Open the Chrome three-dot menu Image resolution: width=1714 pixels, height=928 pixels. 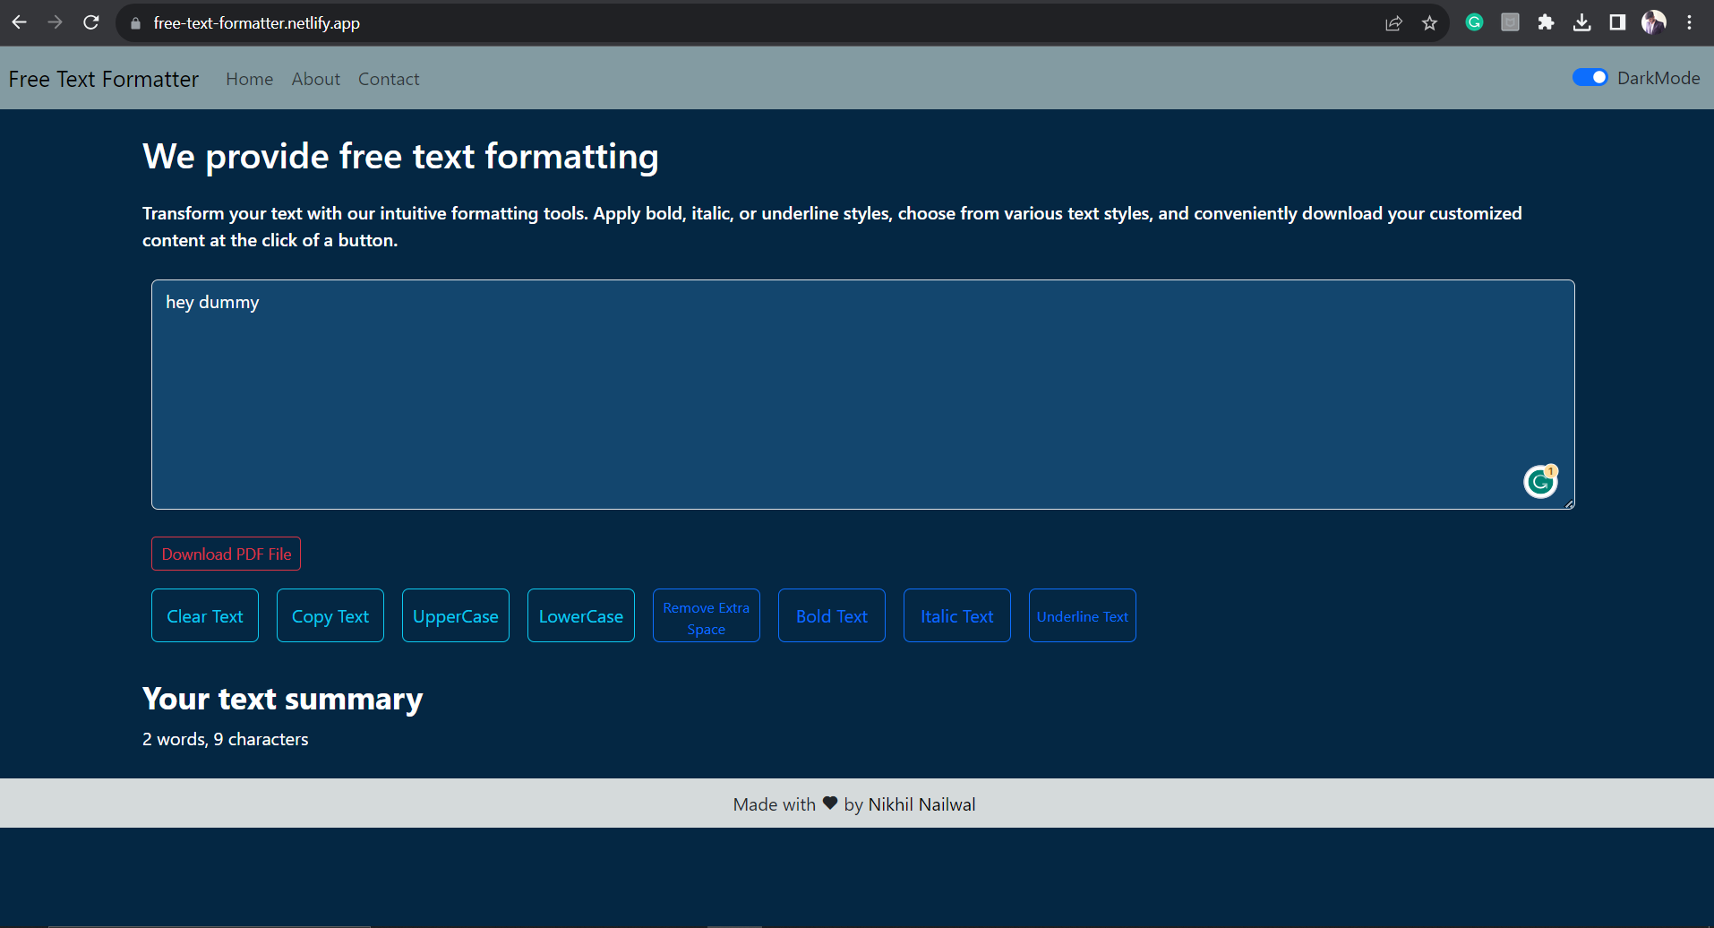coord(1689,22)
